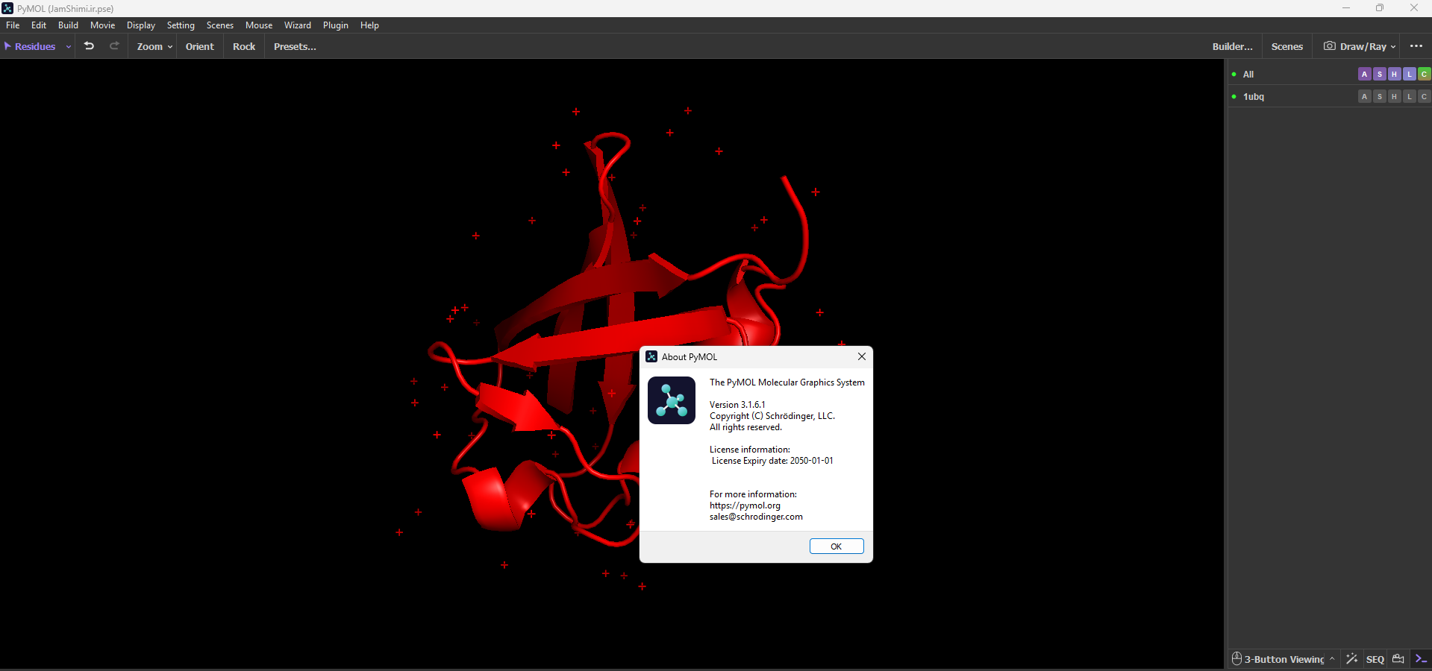Click the Action 'A' button for All

pos(1365,74)
